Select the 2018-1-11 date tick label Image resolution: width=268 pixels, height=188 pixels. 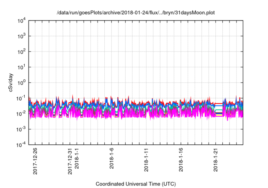[147, 160]
